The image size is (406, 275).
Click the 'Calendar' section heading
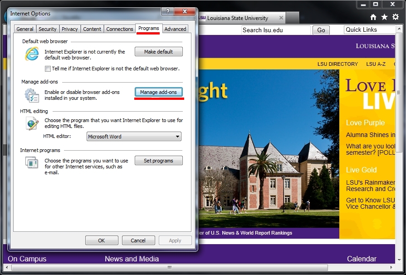pos(362,259)
